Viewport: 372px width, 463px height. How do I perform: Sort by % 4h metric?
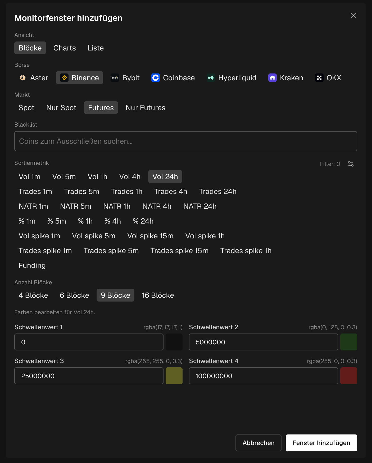[x=113, y=221]
